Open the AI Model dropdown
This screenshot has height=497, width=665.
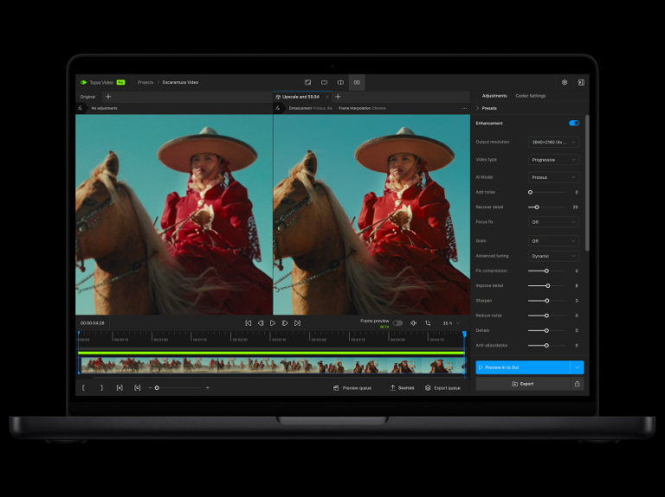point(553,177)
